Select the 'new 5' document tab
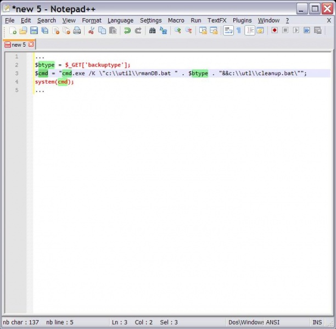The height and width of the screenshot is (329, 336). click(x=18, y=44)
